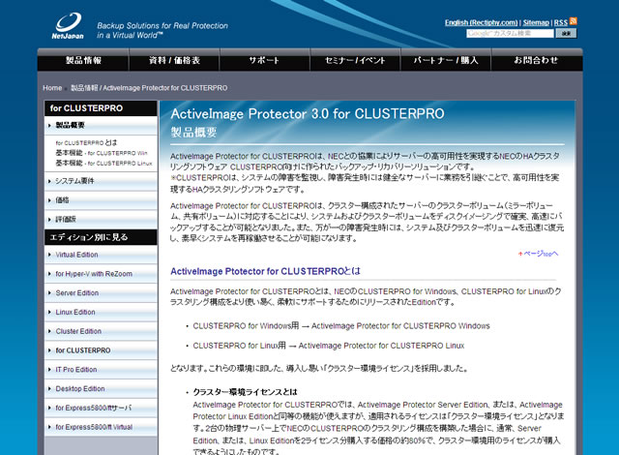The width and height of the screenshot is (619, 455).
Task: Go to Home breadcrumb
Action: tap(52, 88)
